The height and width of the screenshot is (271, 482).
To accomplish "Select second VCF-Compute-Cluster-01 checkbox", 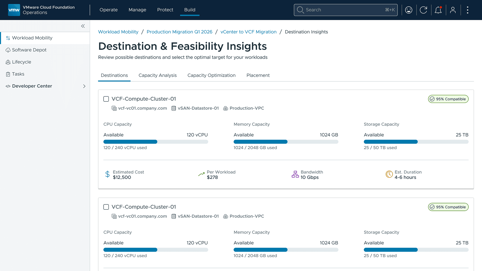I will click(x=106, y=207).
